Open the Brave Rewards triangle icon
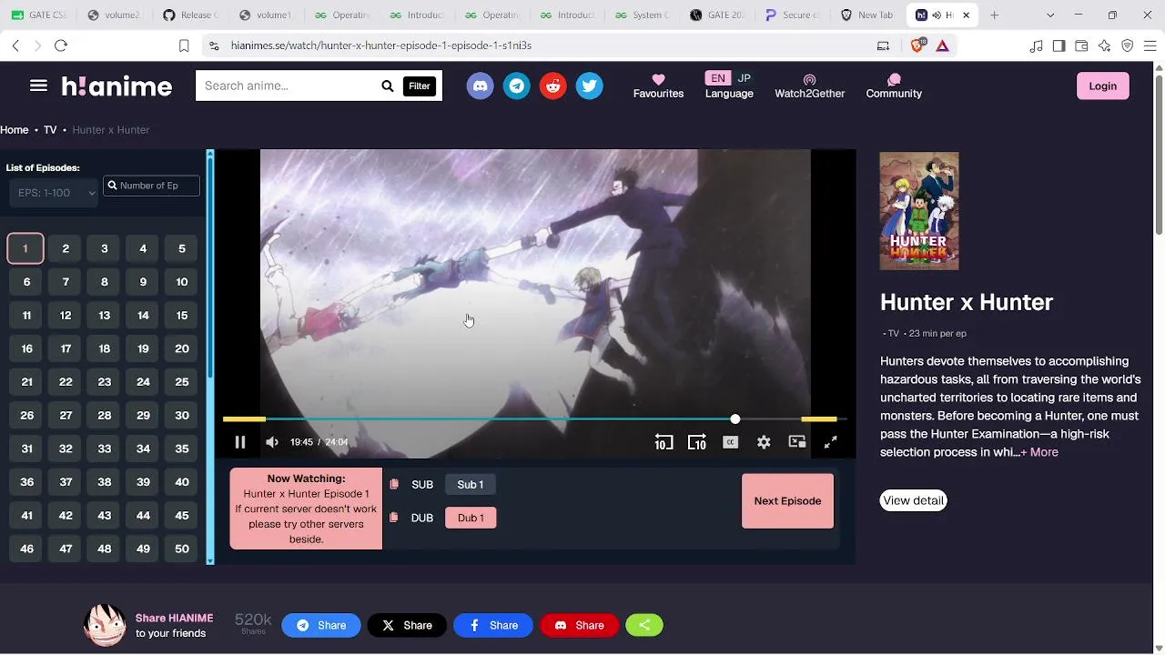 coord(943,45)
